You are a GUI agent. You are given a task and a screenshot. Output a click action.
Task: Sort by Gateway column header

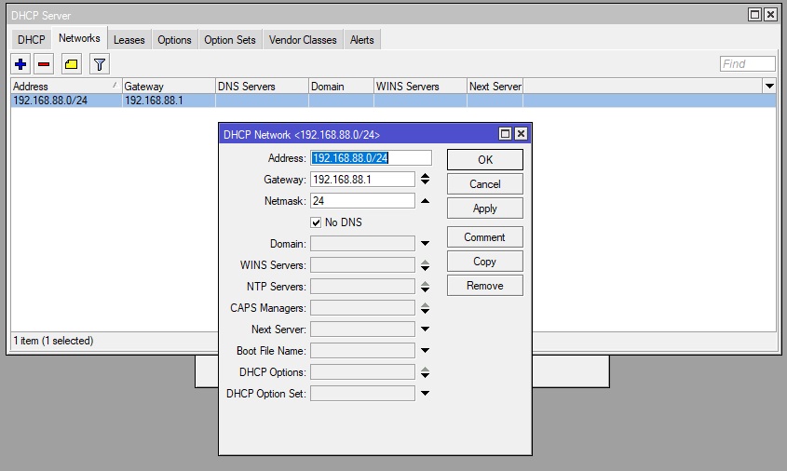[x=169, y=87]
